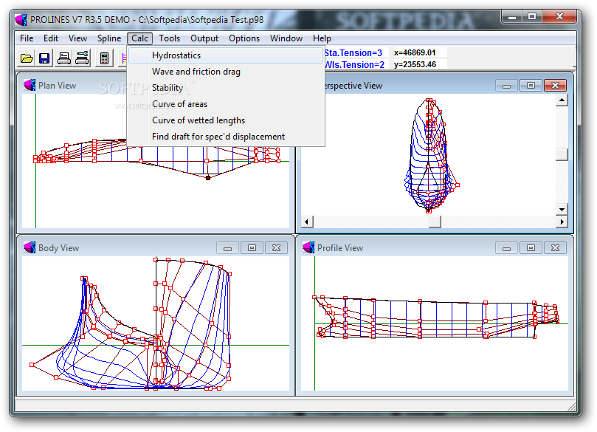Viewport: 597px width, 432px height.
Task: Select dark control point in Plan View
Action: coord(208,177)
